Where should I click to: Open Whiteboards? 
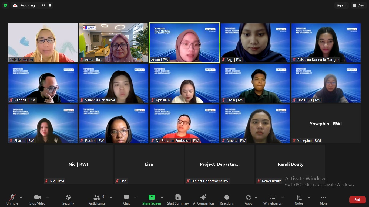[x=272, y=199]
